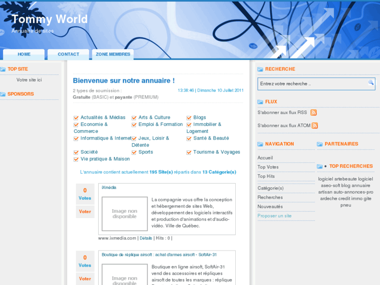Click Détails link for iXmédia
Image resolution: width=380 pixels, height=285 pixels.
(146, 238)
